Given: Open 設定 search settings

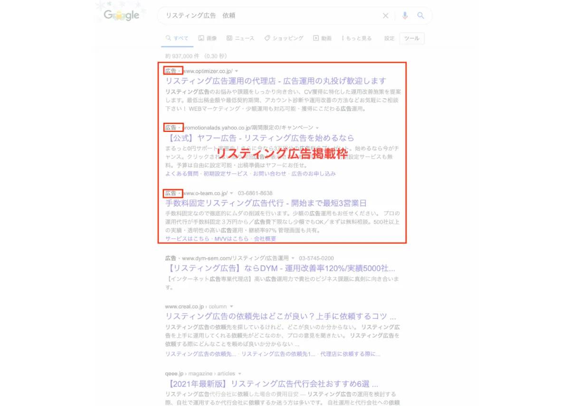Looking at the screenshot, I should click(x=389, y=38).
